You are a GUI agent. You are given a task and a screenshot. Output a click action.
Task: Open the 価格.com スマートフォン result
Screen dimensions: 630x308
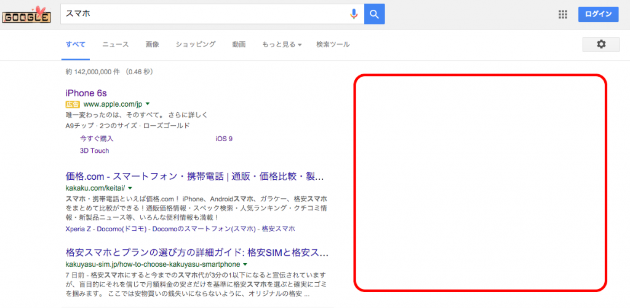pos(194,177)
